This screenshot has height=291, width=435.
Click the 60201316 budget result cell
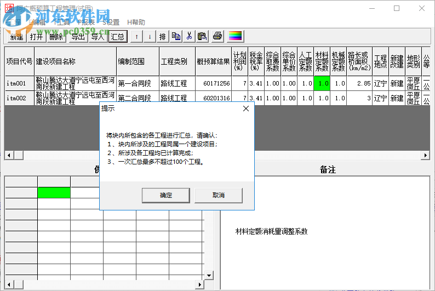click(x=213, y=98)
